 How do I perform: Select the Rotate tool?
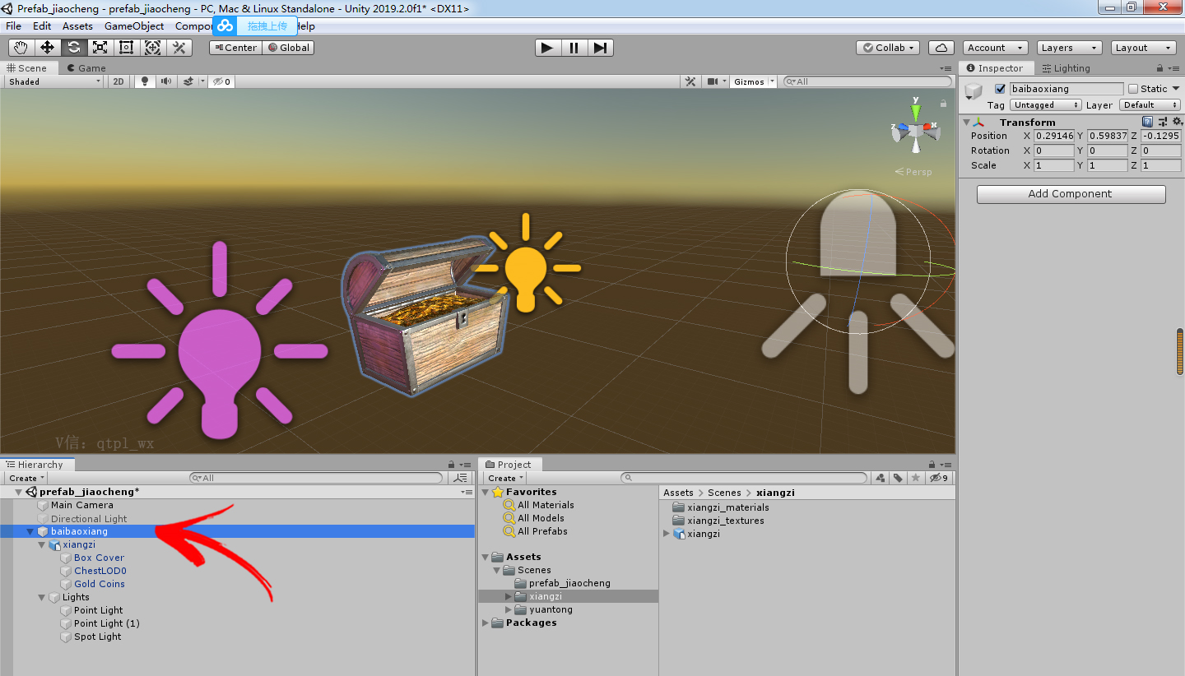point(74,48)
